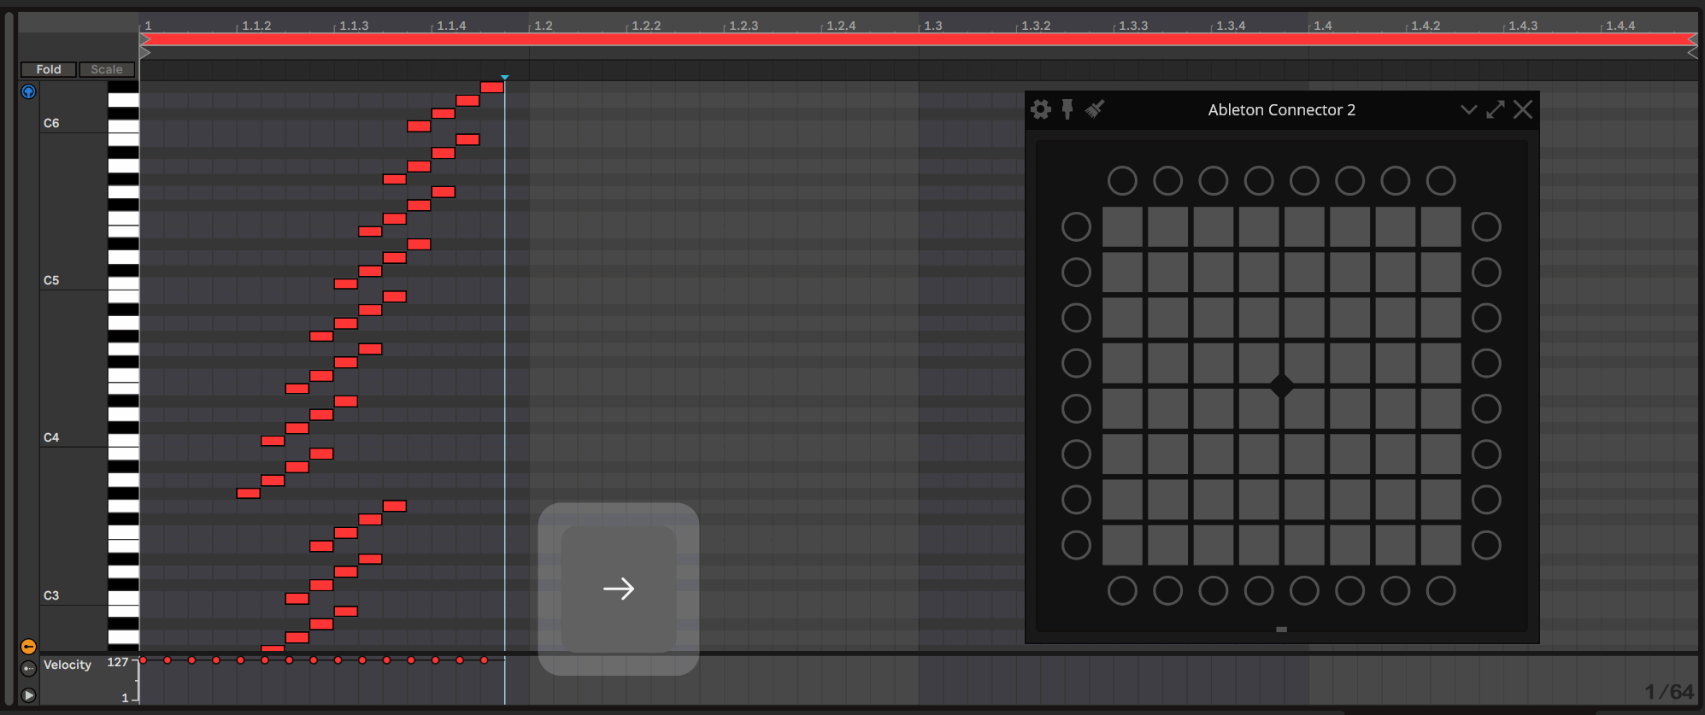Click the top-left square pad in Connector grid
Image resolution: width=1705 pixels, height=715 pixels.
pyautogui.click(x=1122, y=226)
